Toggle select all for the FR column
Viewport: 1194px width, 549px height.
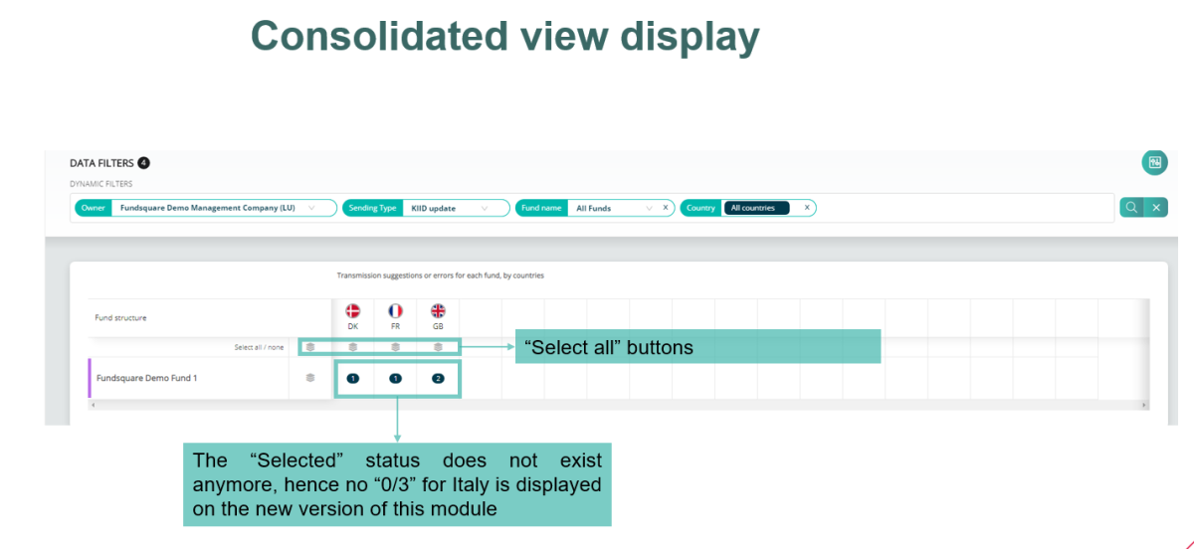(x=395, y=347)
